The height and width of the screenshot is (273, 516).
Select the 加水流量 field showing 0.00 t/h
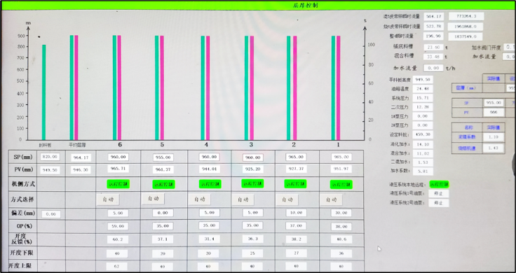pyautogui.click(x=433, y=68)
